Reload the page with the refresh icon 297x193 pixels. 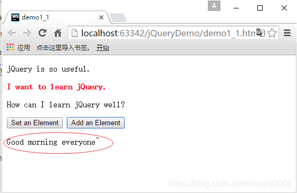tap(42, 33)
